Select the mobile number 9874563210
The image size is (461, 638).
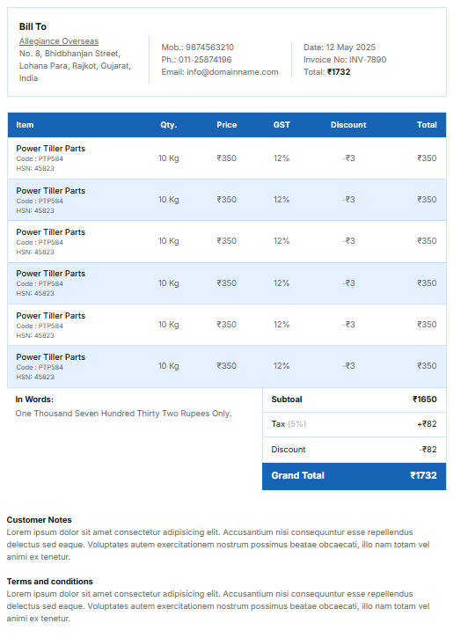tap(210, 48)
